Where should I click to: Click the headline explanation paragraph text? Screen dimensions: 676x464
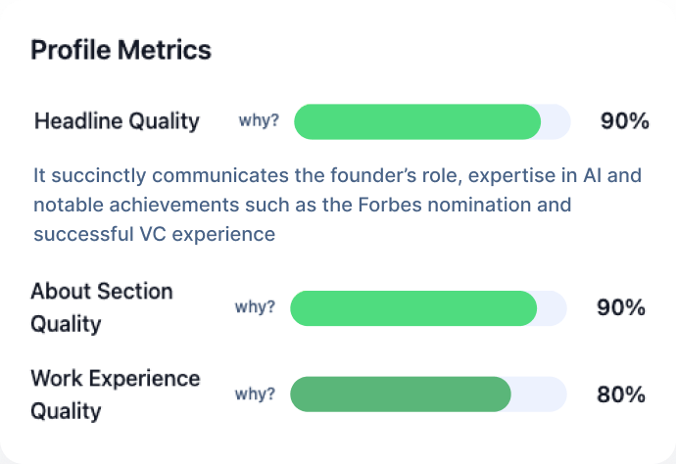(323, 206)
